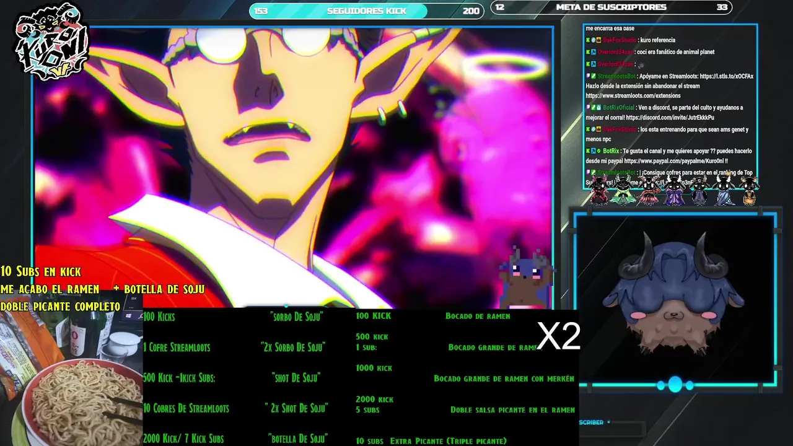Click the subscriber count '12'
793x446 pixels.
[500, 7]
